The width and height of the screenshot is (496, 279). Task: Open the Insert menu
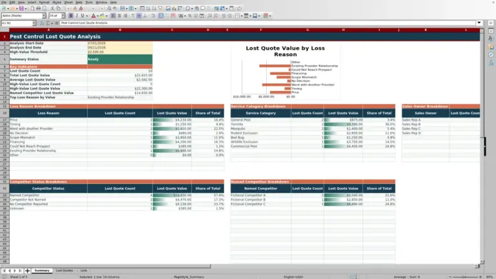[x=32, y=2]
